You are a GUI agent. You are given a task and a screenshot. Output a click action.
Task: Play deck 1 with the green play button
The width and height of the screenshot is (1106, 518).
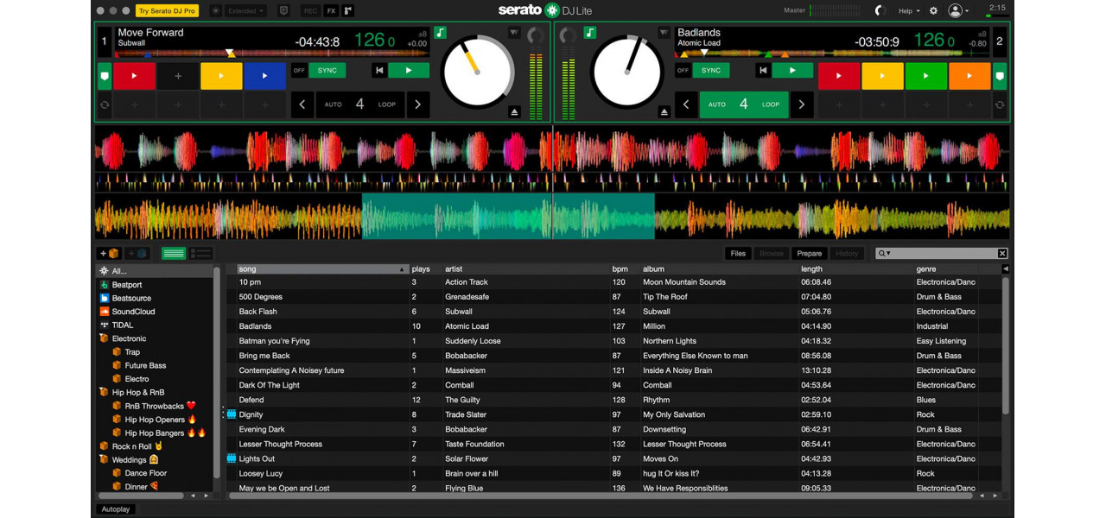tap(409, 71)
